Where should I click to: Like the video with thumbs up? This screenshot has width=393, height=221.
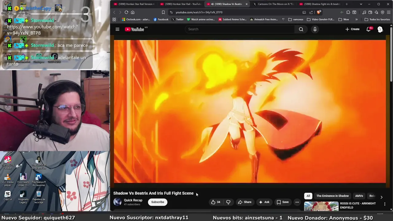(x=216, y=202)
